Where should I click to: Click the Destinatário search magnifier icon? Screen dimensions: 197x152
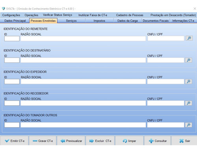click(x=189, y=60)
